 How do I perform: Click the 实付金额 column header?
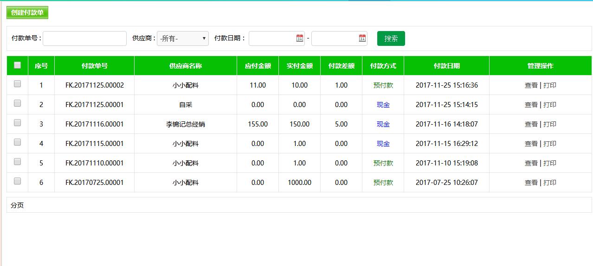pos(299,66)
